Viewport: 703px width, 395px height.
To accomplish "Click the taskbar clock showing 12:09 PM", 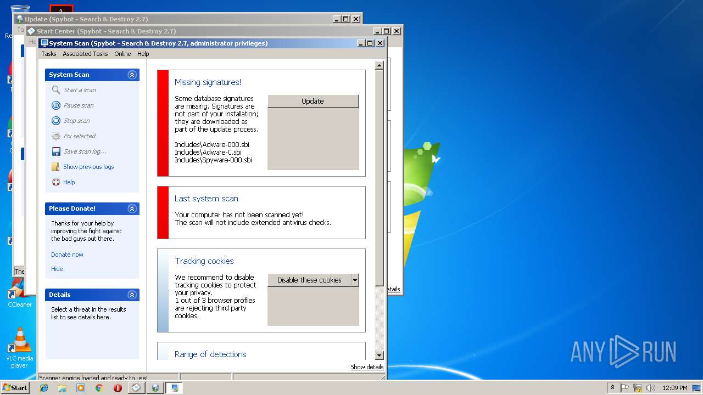I will click(674, 388).
